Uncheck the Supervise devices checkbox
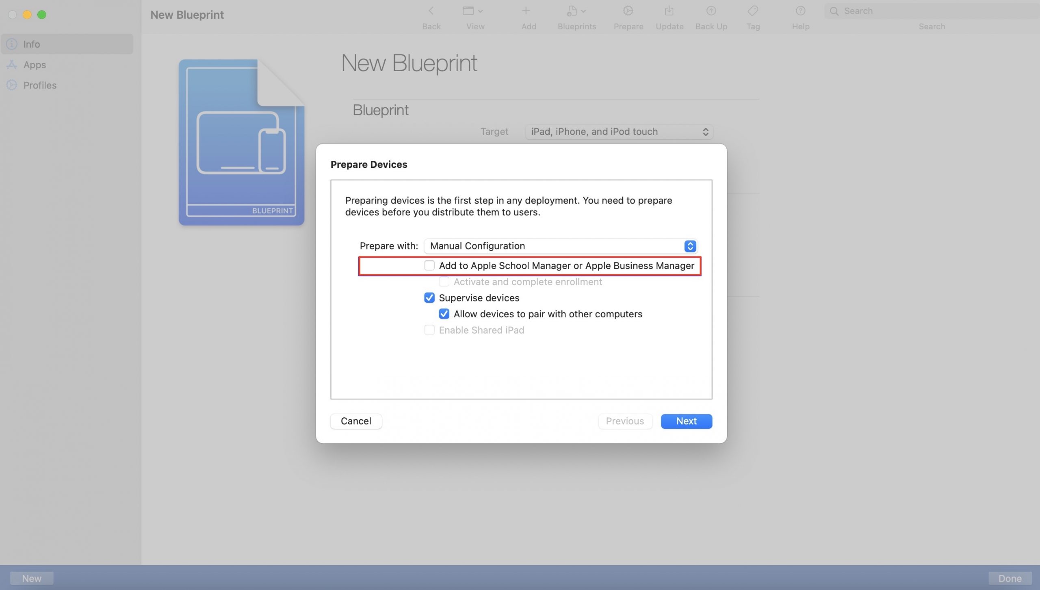1040x590 pixels. point(429,298)
